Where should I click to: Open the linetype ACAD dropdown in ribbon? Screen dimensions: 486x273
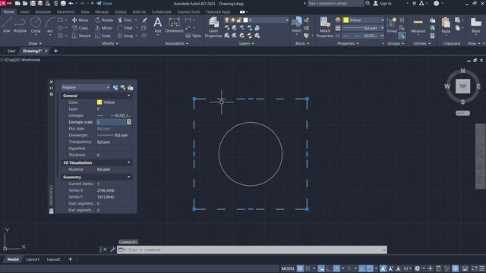pyautogui.click(x=364, y=36)
